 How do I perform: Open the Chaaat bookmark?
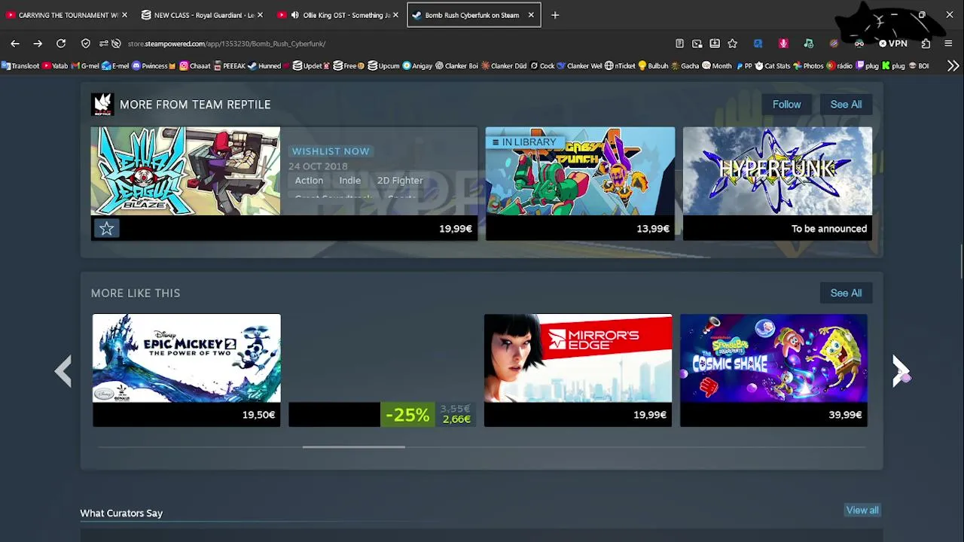pyautogui.click(x=194, y=65)
